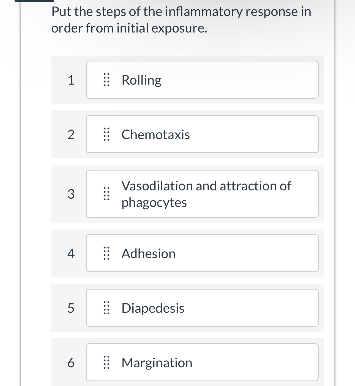The image size is (355, 386).
Task: Click position number 2 label
Action: (71, 134)
